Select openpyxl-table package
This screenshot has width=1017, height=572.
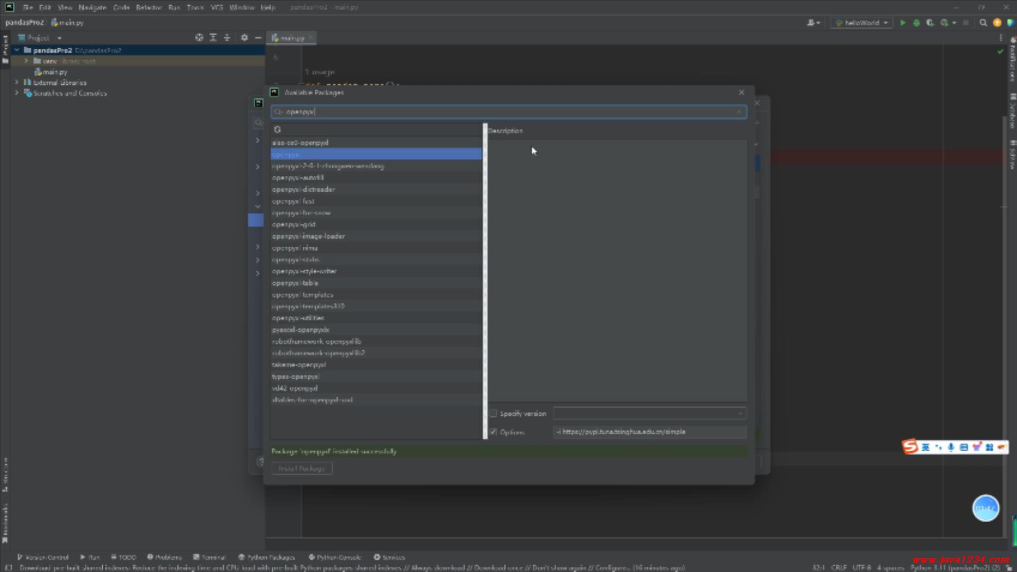[x=376, y=283]
